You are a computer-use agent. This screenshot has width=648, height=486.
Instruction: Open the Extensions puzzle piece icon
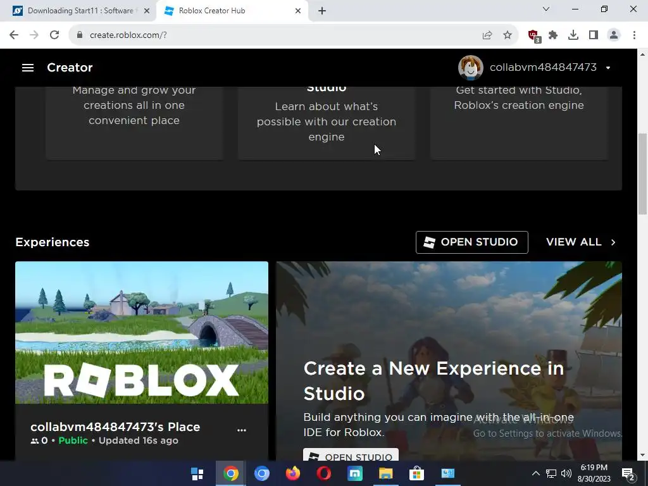(553, 35)
